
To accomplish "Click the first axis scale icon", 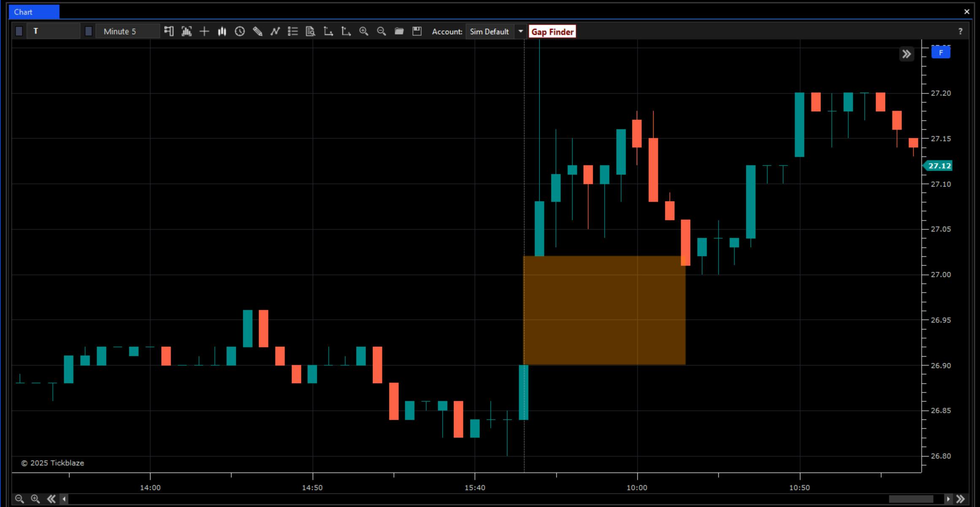I will coord(328,31).
